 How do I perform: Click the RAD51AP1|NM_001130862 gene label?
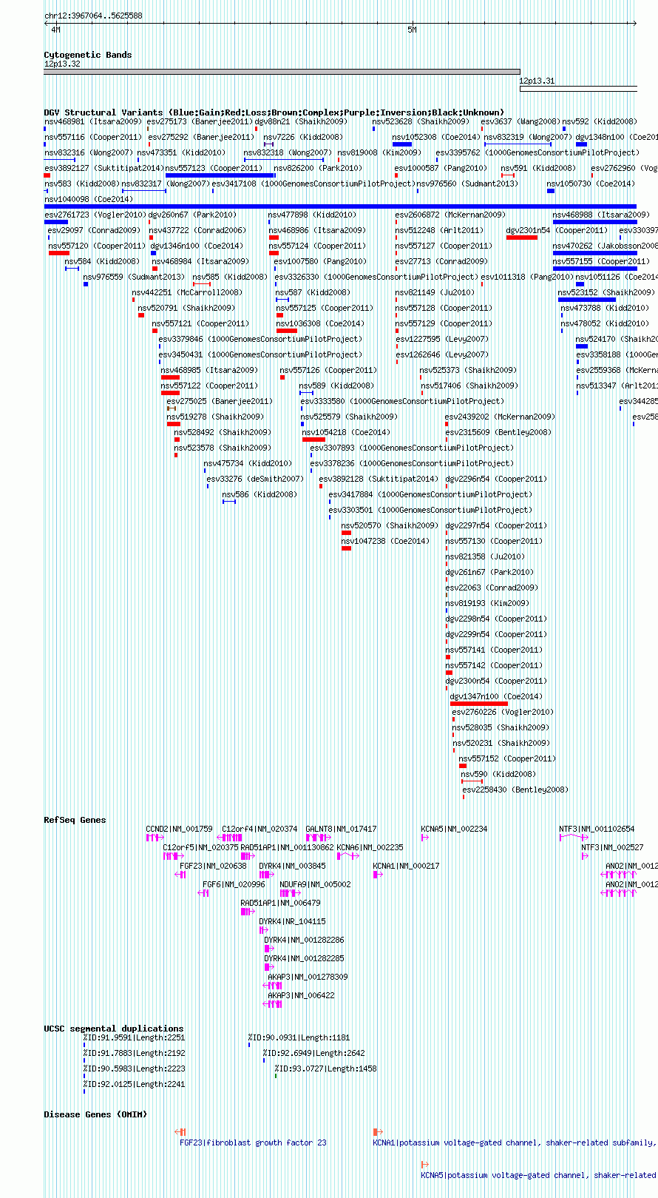(288, 847)
